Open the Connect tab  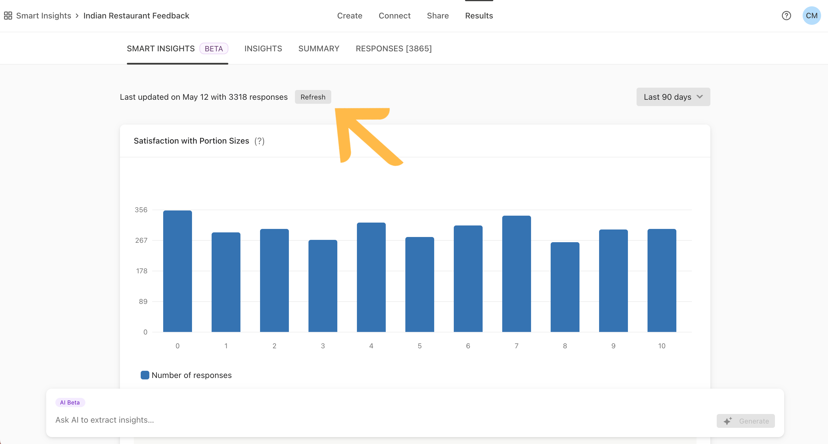click(x=394, y=16)
